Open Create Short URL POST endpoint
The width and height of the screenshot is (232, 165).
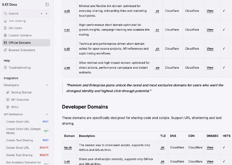pyautogui.click(x=18, y=122)
